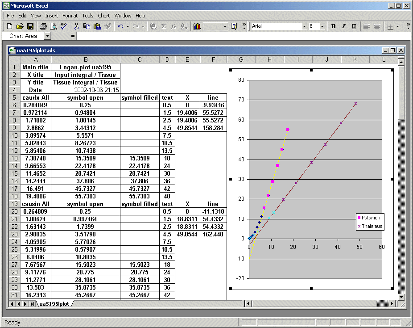Viewport: 413px width, 328px height.
Task: Expand the Chart Area name box dropdown
Action: [48, 36]
